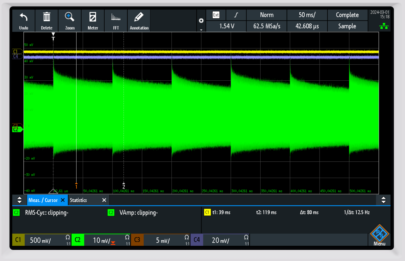
Task: Toggle channel C4 on or off
Action: pos(197,240)
